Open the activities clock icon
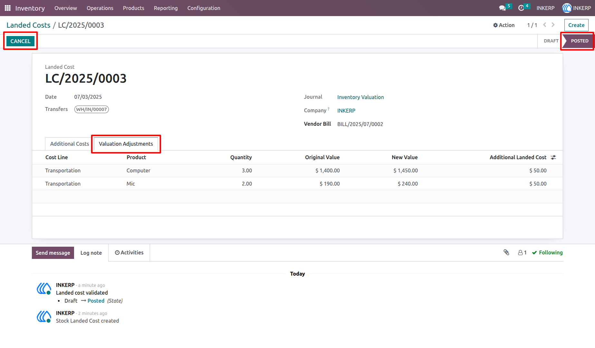This screenshot has height=348, width=595. [x=521, y=8]
